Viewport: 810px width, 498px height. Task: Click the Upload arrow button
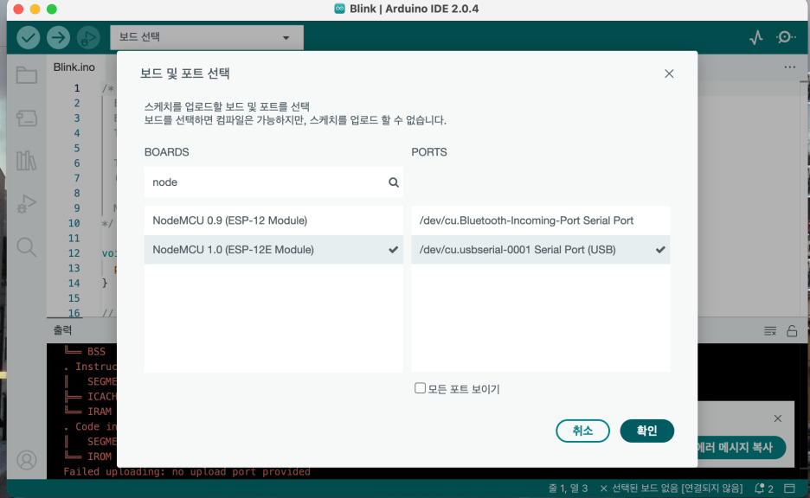pyautogui.click(x=58, y=37)
